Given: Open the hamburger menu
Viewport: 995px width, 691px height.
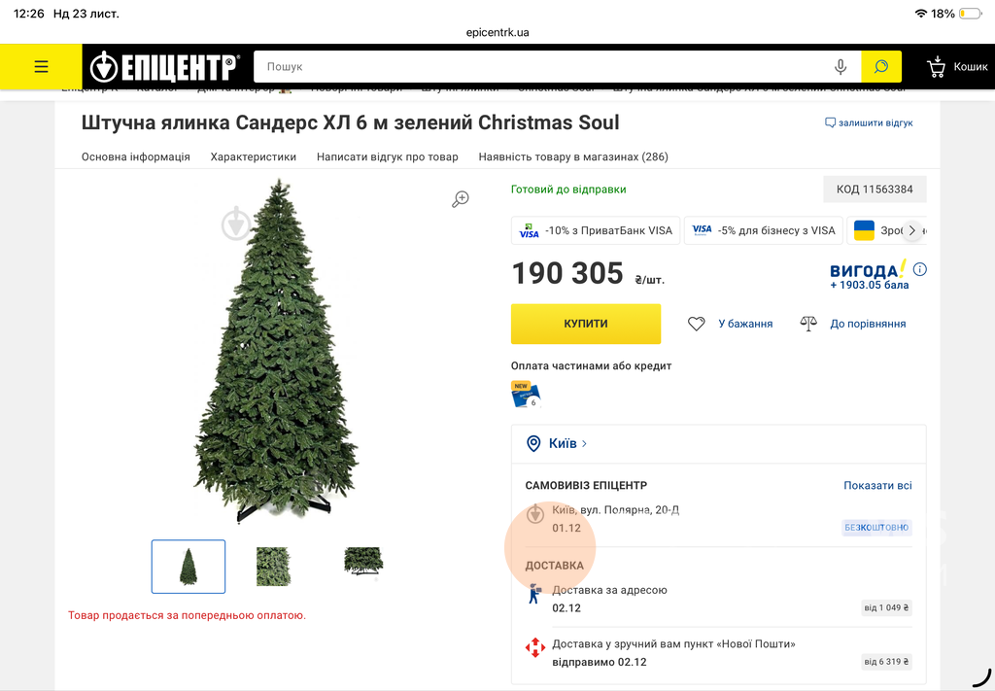Looking at the screenshot, I should tap(41, 67).
